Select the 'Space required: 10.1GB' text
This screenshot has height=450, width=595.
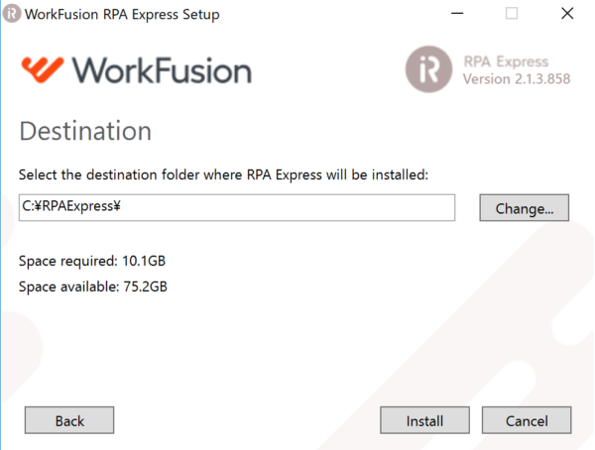(x=92, y=261)
